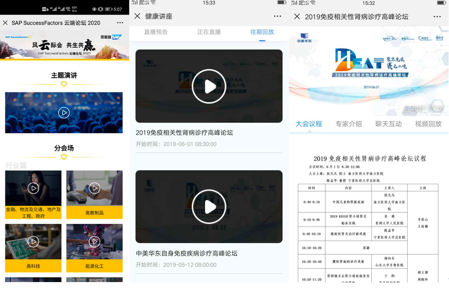Tap the viewer count 4047 icon
Image resolution: width=449 pixels, height=288 pixels.
[x=407, y=109]
